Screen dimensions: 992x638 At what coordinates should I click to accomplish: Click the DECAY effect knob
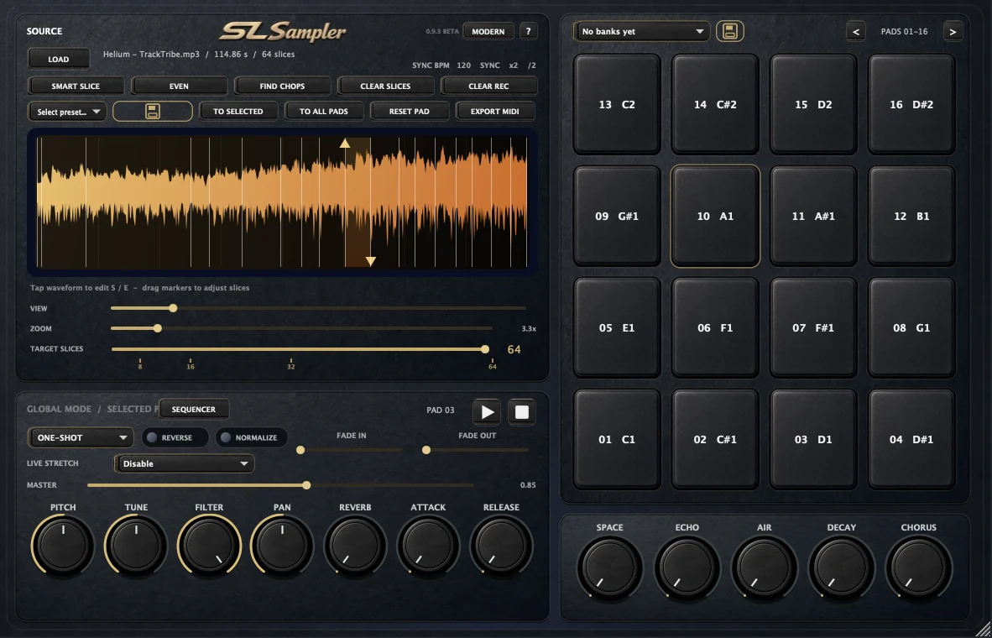[x=842, y=567]
